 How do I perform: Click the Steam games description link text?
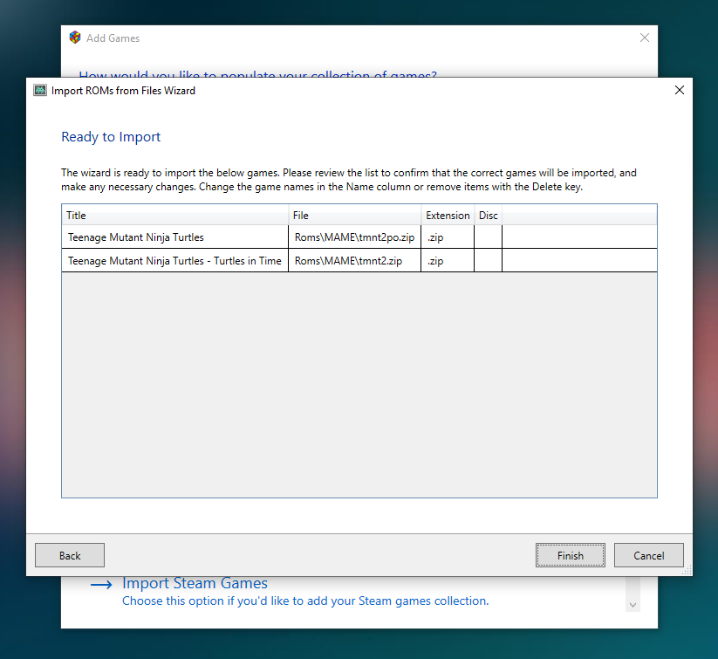tap(305, 601)
